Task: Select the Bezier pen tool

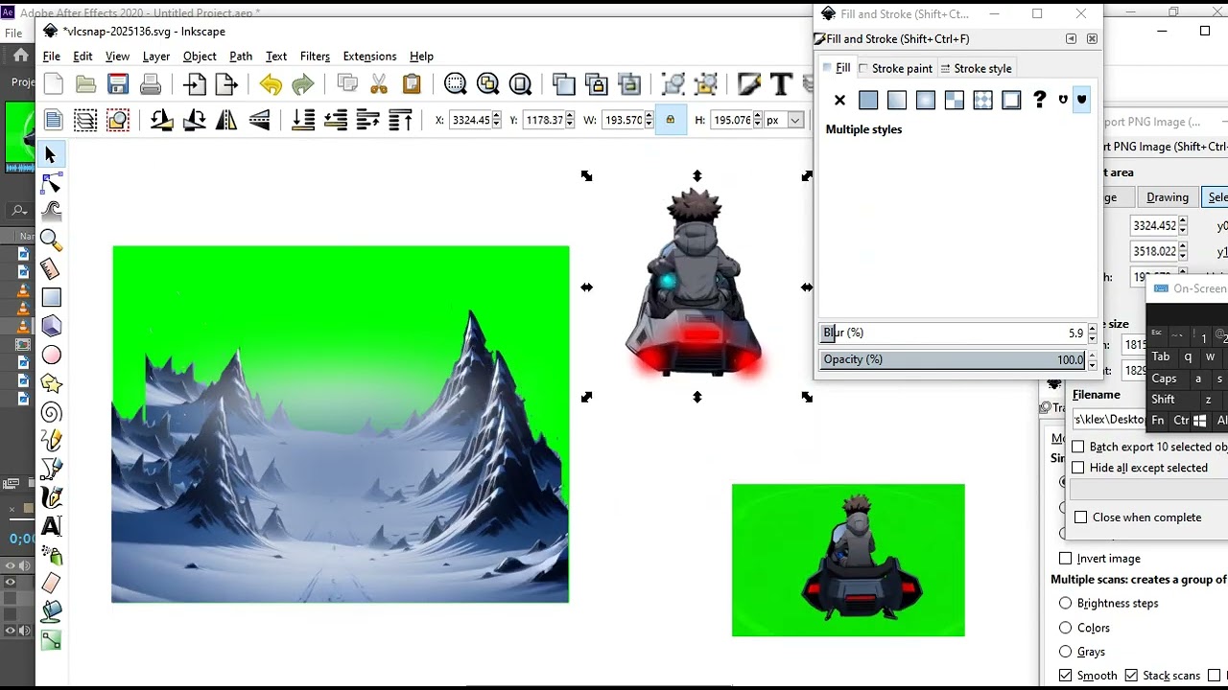Action: [x=51, y=470]
